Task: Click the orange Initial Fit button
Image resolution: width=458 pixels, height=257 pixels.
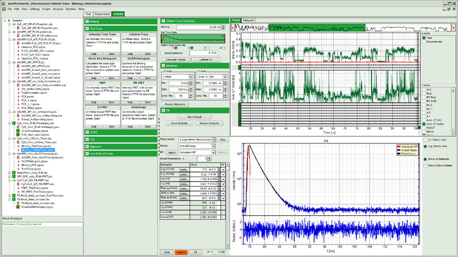Action: [181, 252]
